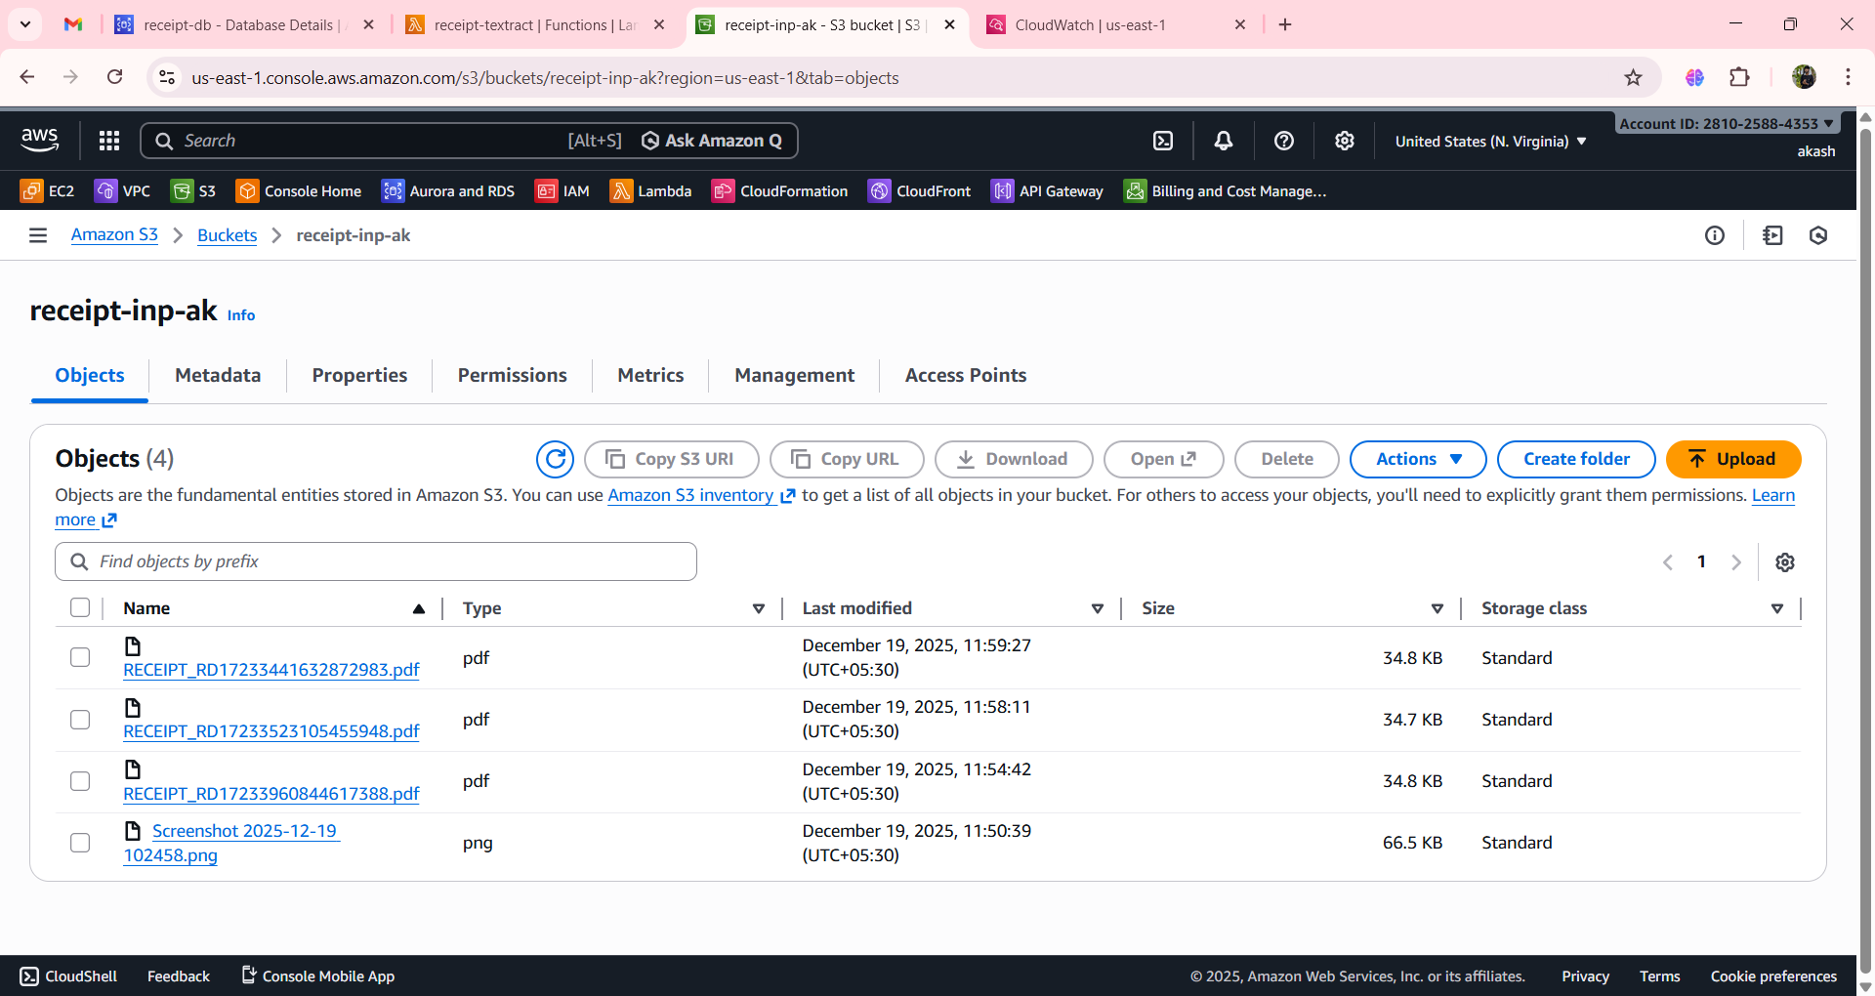Viewport: 1875px width, 996px height.
Task: Check the RECEIPT_RD17233441632872983.pdf row
Action: [x=79, y=657]
